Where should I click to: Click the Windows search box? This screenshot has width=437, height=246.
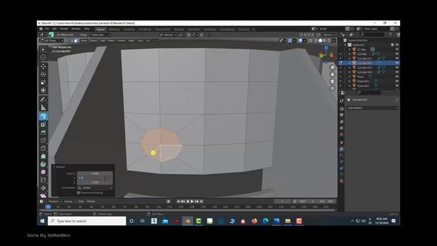(87, 221)
